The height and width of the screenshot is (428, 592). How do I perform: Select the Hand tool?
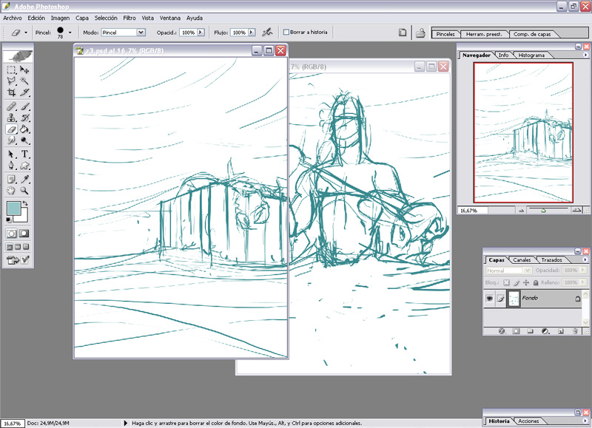click(x=11, y=191)
